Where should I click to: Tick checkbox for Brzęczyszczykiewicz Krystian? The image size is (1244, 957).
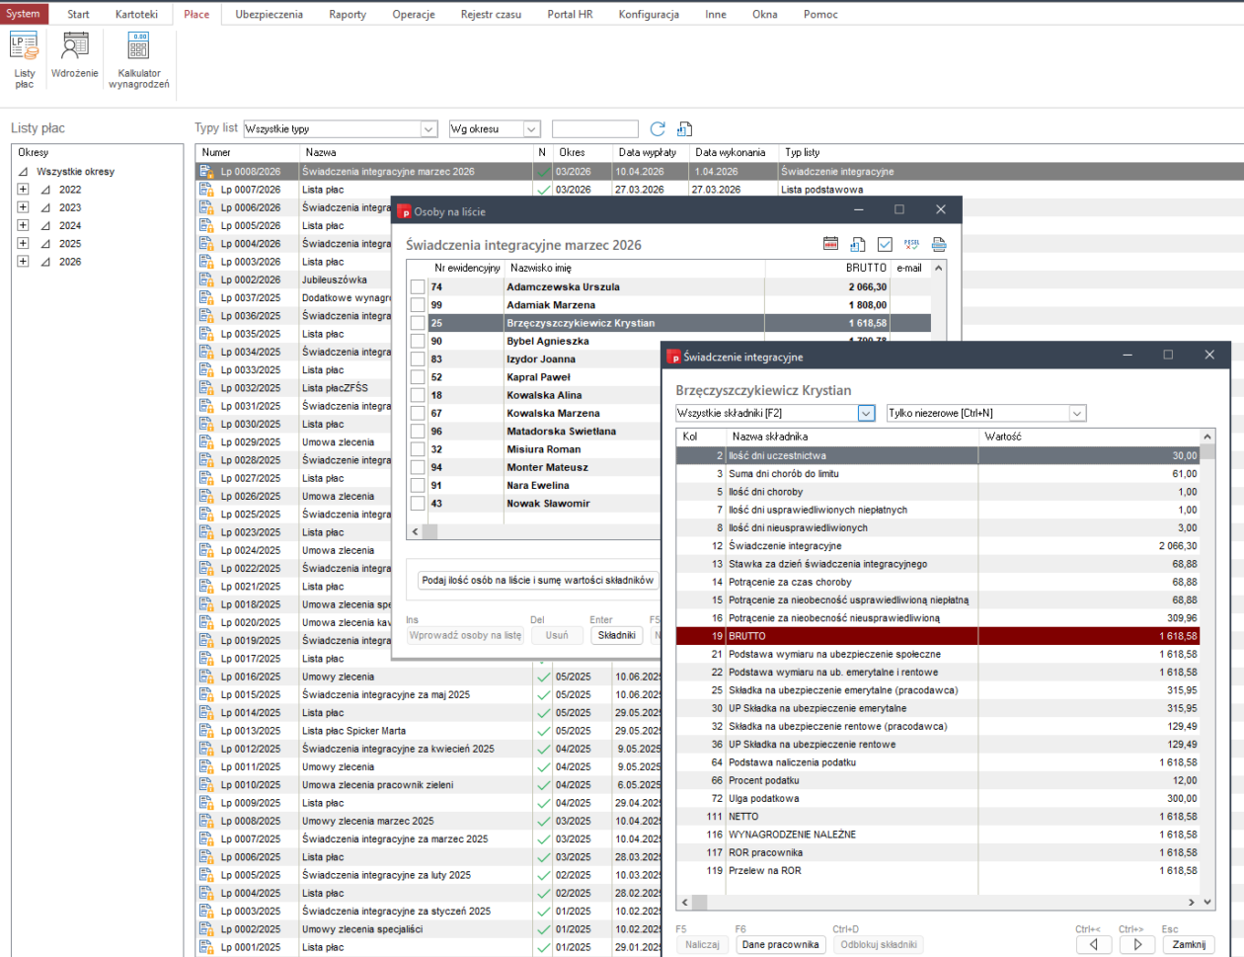click(418, 323)
